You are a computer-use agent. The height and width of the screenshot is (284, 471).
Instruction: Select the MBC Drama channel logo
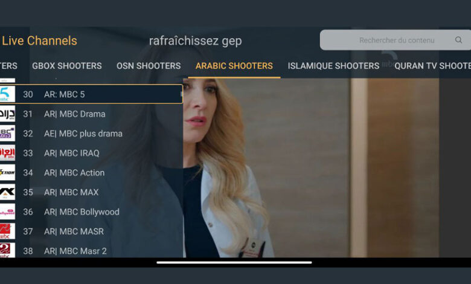(x=7, y=114)
